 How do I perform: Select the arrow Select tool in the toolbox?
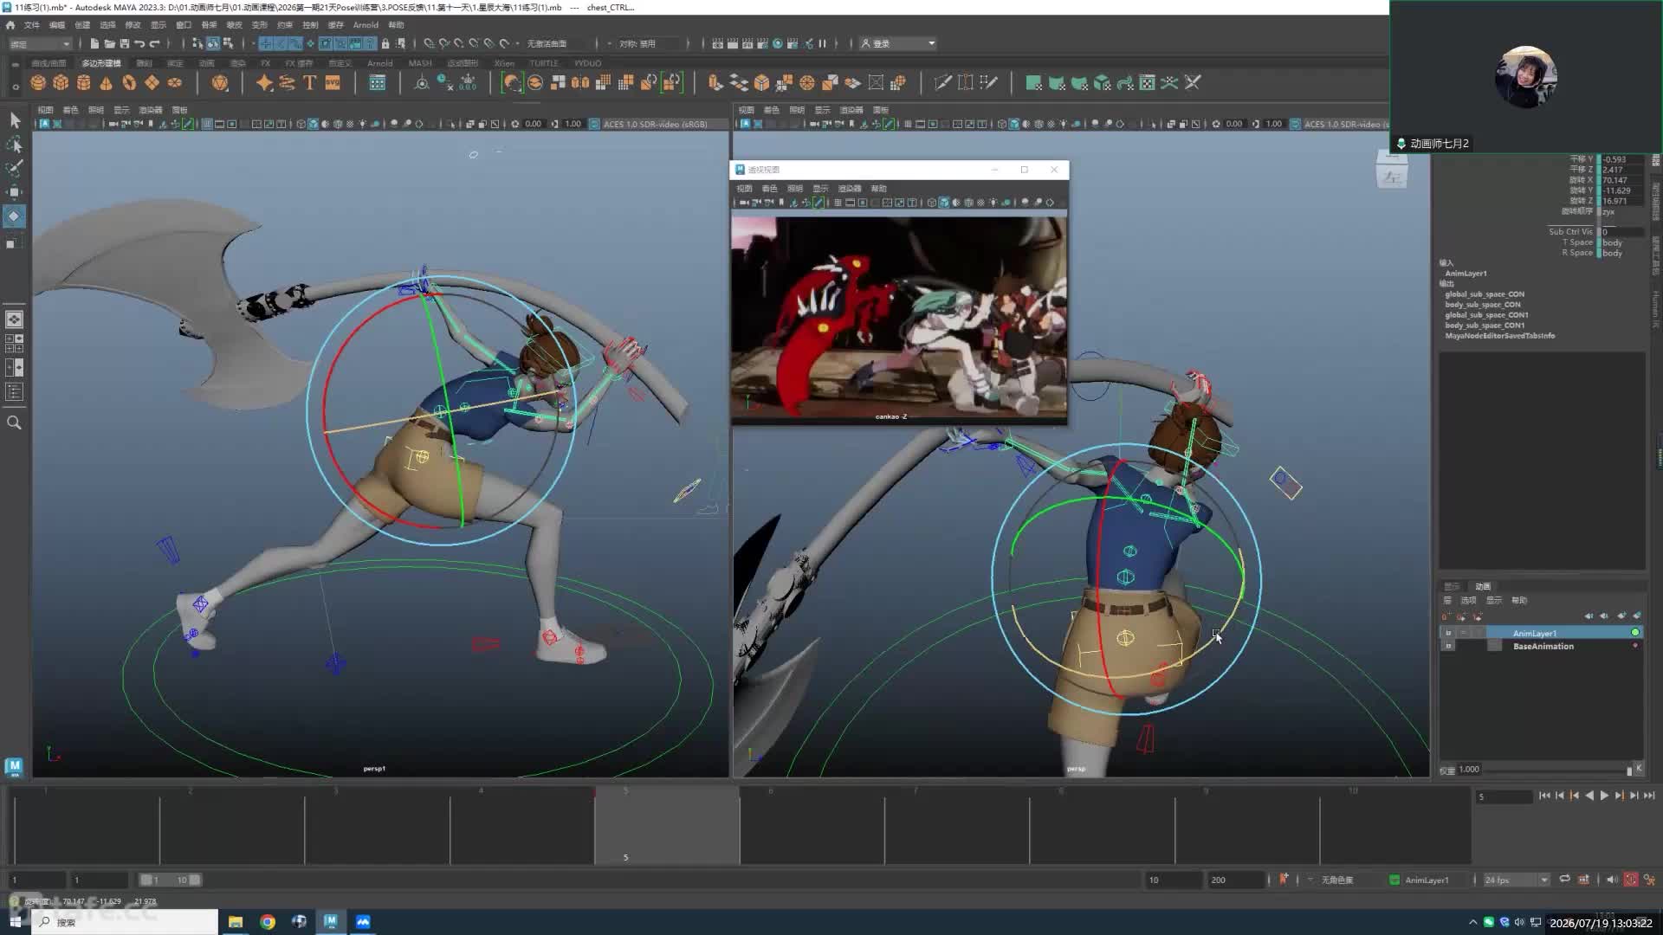click(15, 119)
